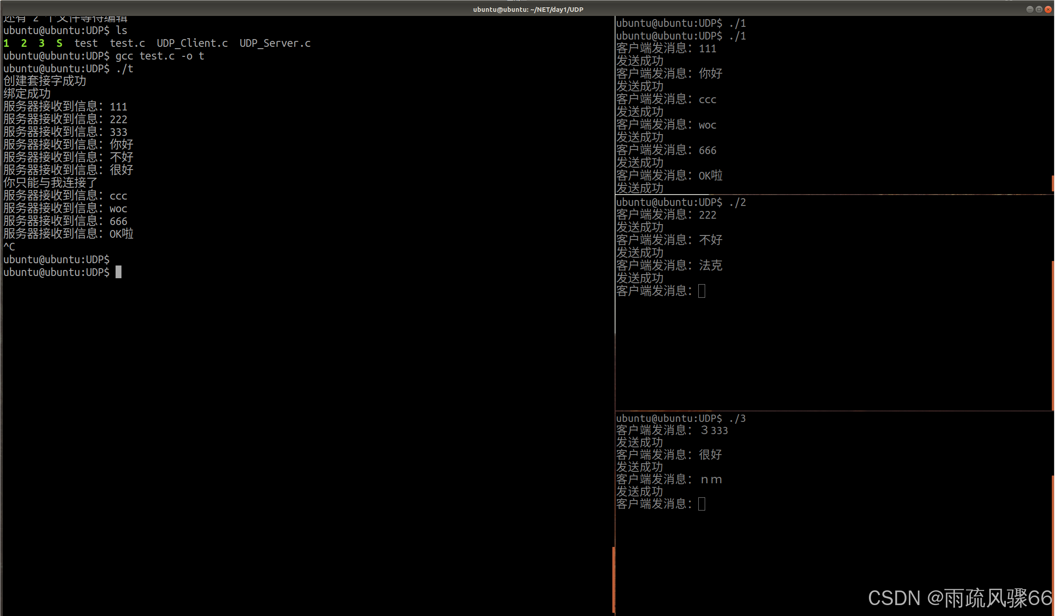Focus the input cursor in ./2 pane
Viewport: 1055px width, 616px height.
pyautogui.click(x=702, y=291)
